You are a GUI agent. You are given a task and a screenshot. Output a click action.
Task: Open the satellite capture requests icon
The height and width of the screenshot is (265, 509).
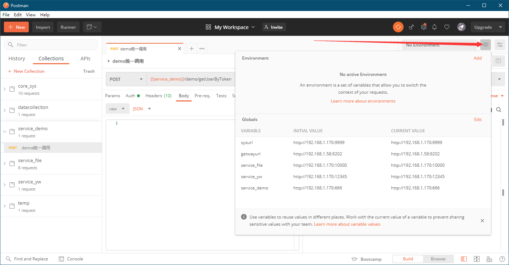pyautogui.click(x=411, y=27)
